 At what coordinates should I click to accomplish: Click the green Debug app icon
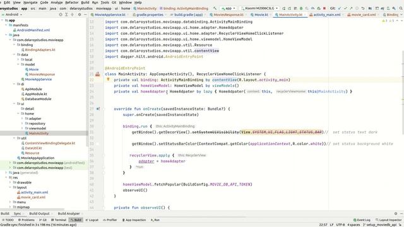[301, 8]
